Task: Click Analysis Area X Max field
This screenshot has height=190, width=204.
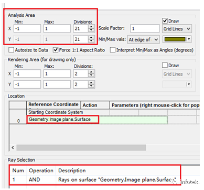Action: click(x=57, y=28)
